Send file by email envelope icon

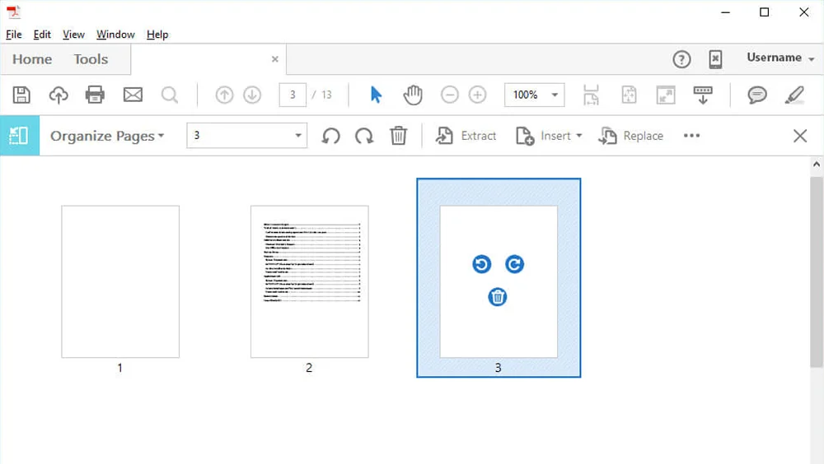pyautogui.click(x=133, y=95)
